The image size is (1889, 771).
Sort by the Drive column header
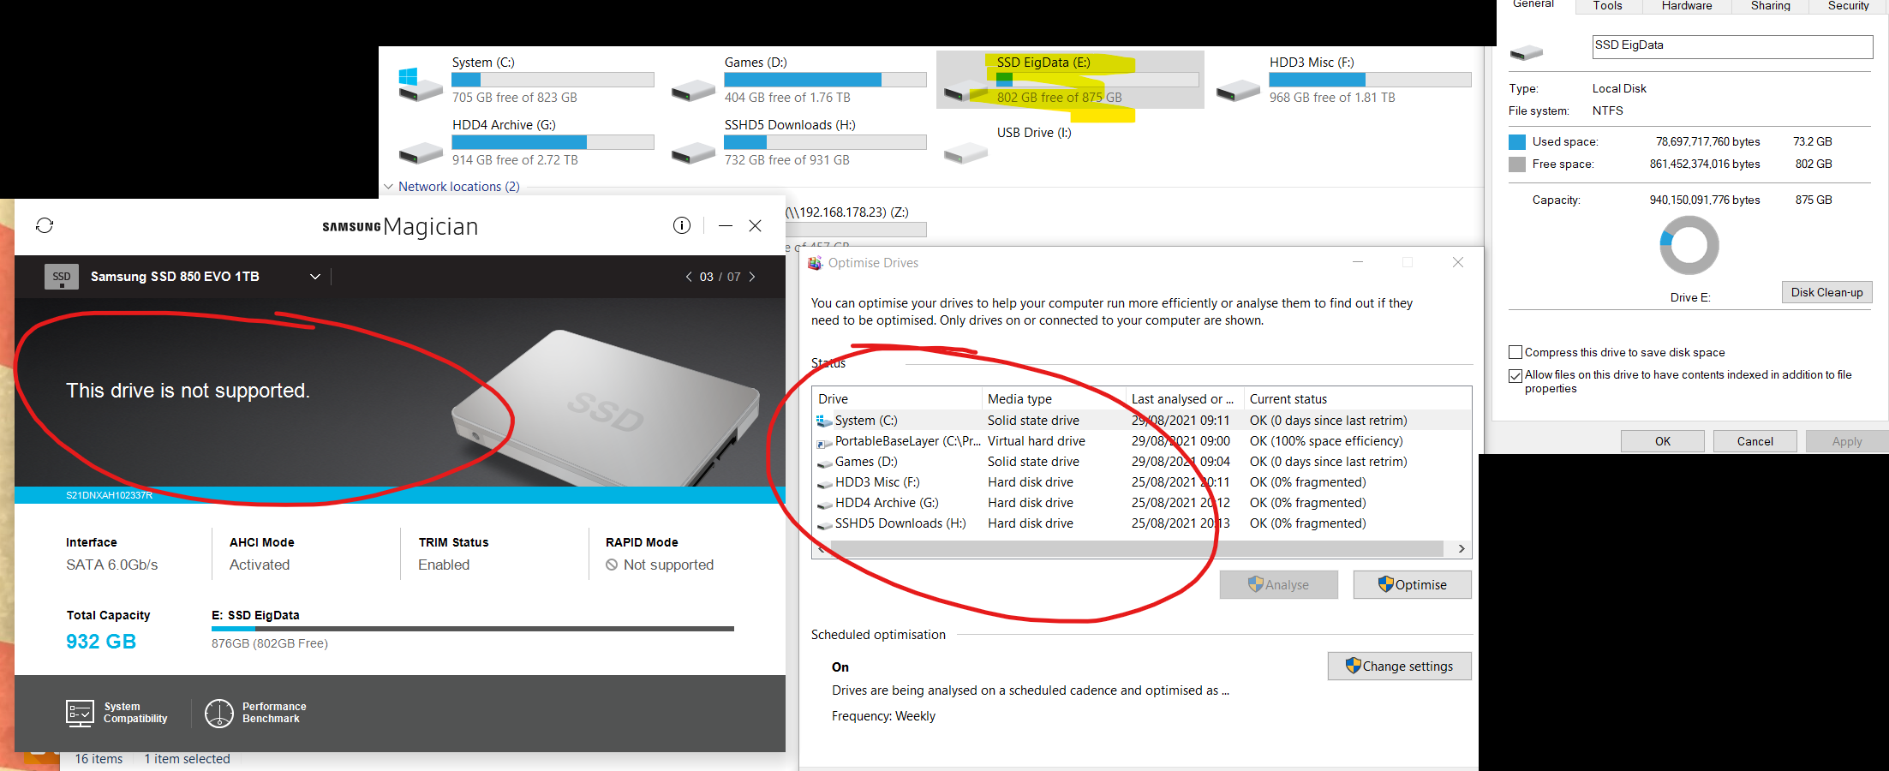pyautogui.click(x=898, y=399)
